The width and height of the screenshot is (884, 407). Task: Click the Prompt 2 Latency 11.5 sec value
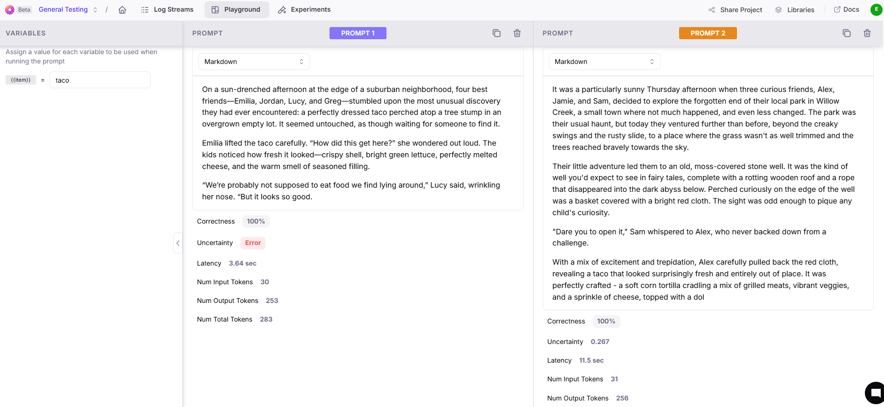pyautogui.click(x=591, y=360)
